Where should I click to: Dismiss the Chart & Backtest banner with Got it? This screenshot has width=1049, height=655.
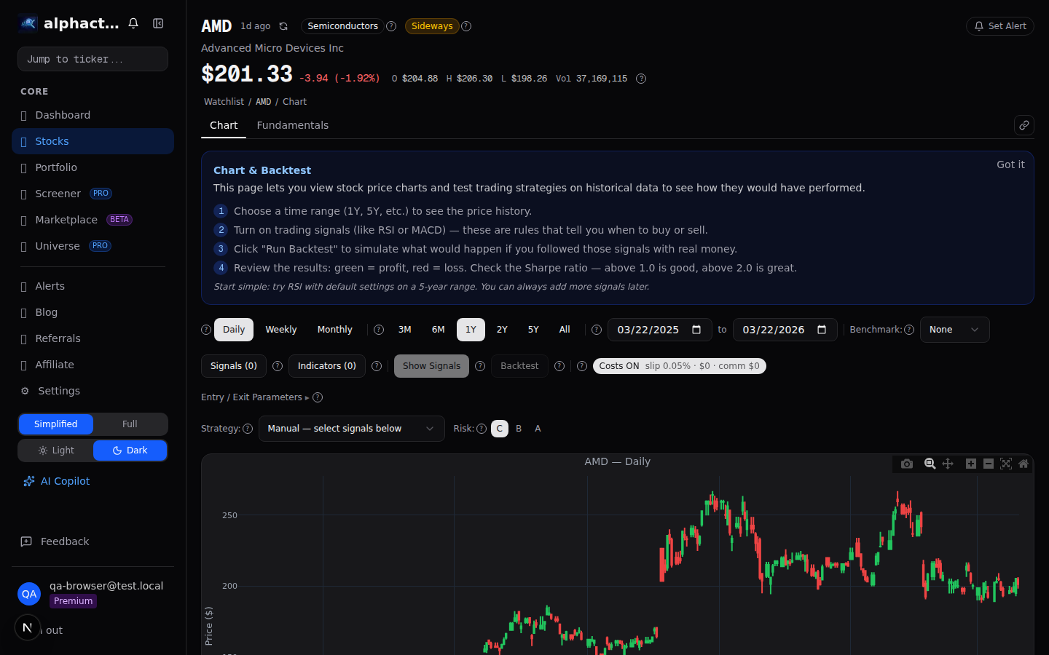[x=1010, y=164]
